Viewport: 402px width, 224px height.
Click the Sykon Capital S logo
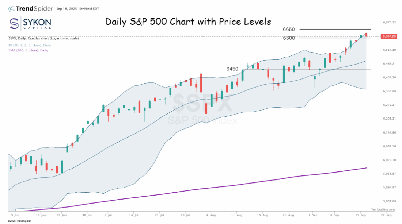tap(15, 23)
